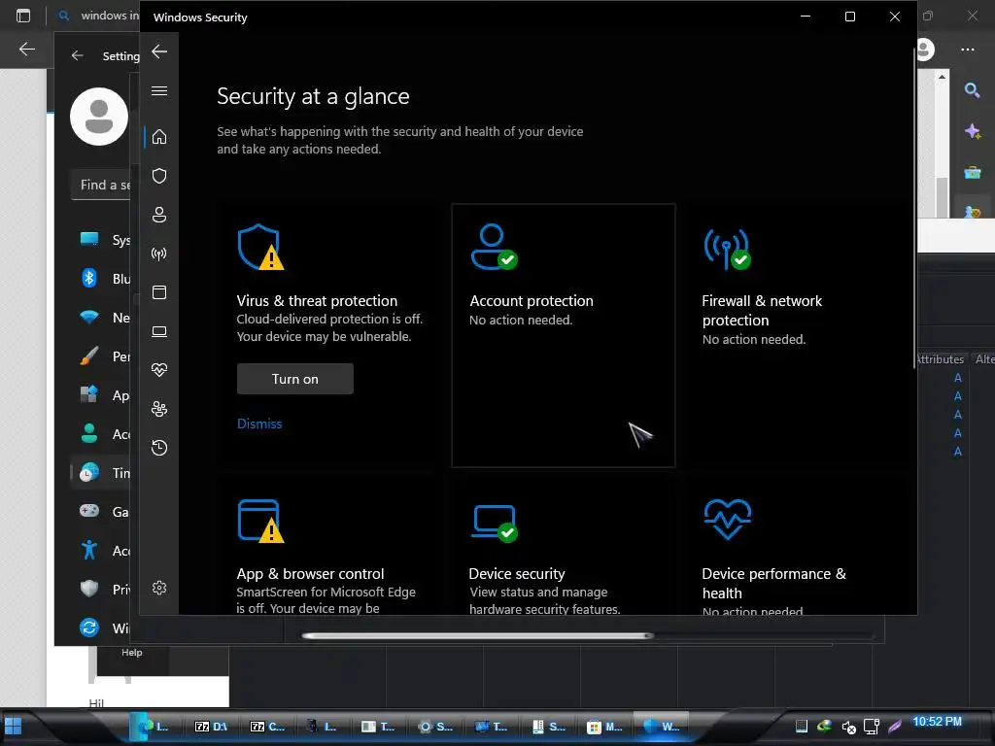This screenshot has width=995, height=746.
Task: Open Family options sidebar icon
Action: [159, 409]
